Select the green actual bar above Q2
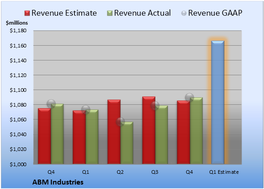The height and width of the screenshot is (189, 264). pyautogui.click(x=127, y=143)
